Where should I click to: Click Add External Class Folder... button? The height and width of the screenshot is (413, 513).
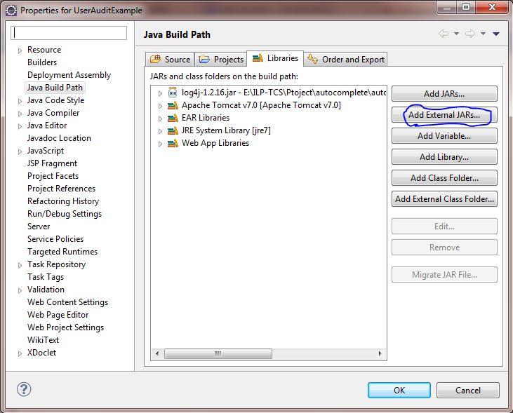(x=444, y=199)
